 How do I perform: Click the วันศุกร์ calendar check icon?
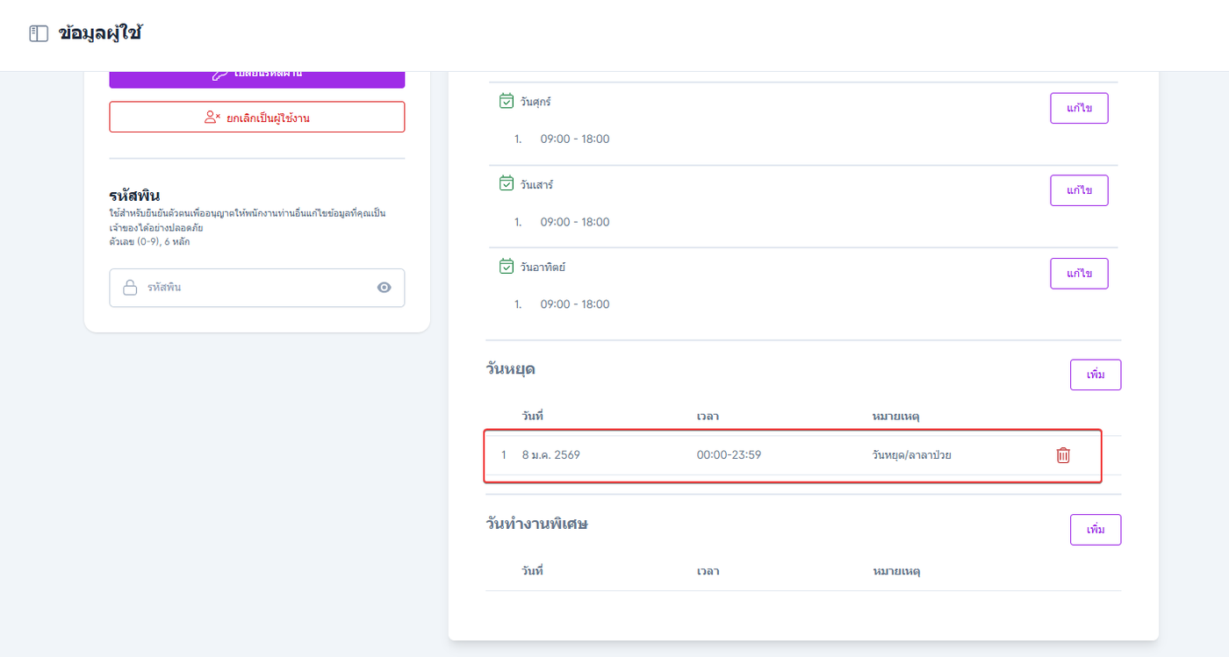click(x=507, y=101)
